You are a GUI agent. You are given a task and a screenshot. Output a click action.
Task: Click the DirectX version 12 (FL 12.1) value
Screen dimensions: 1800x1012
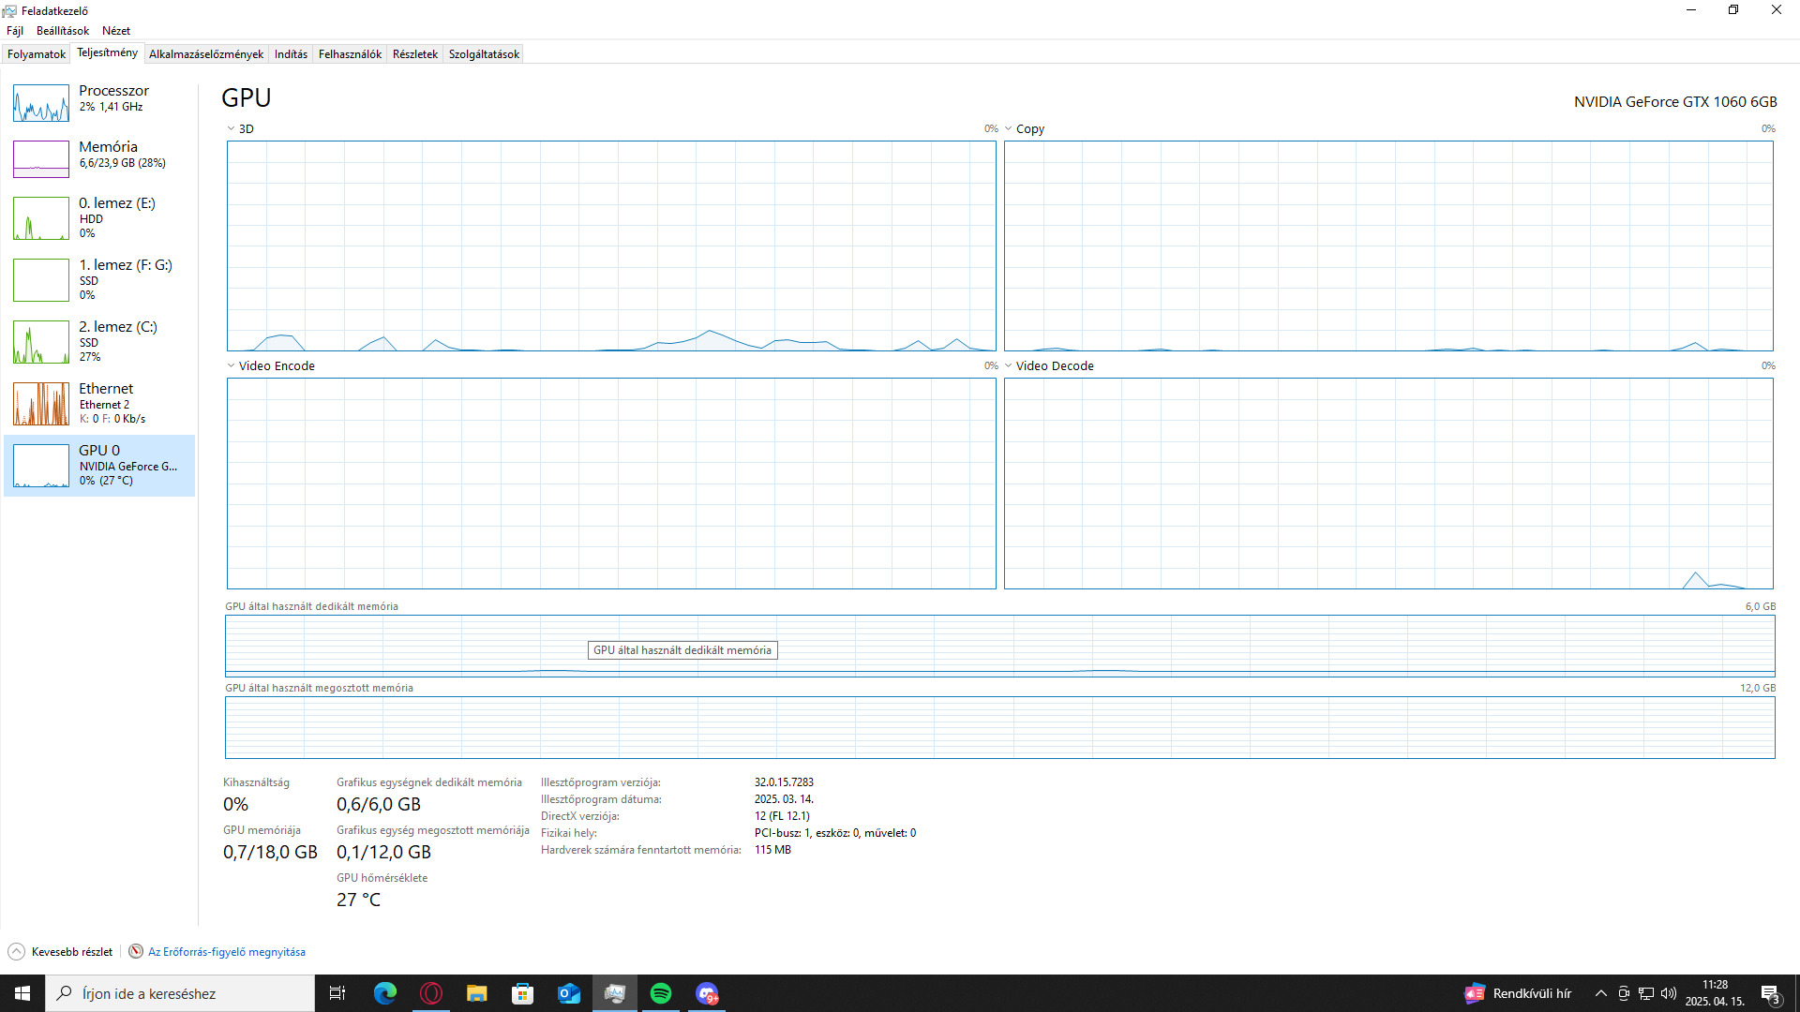point(782,816)
